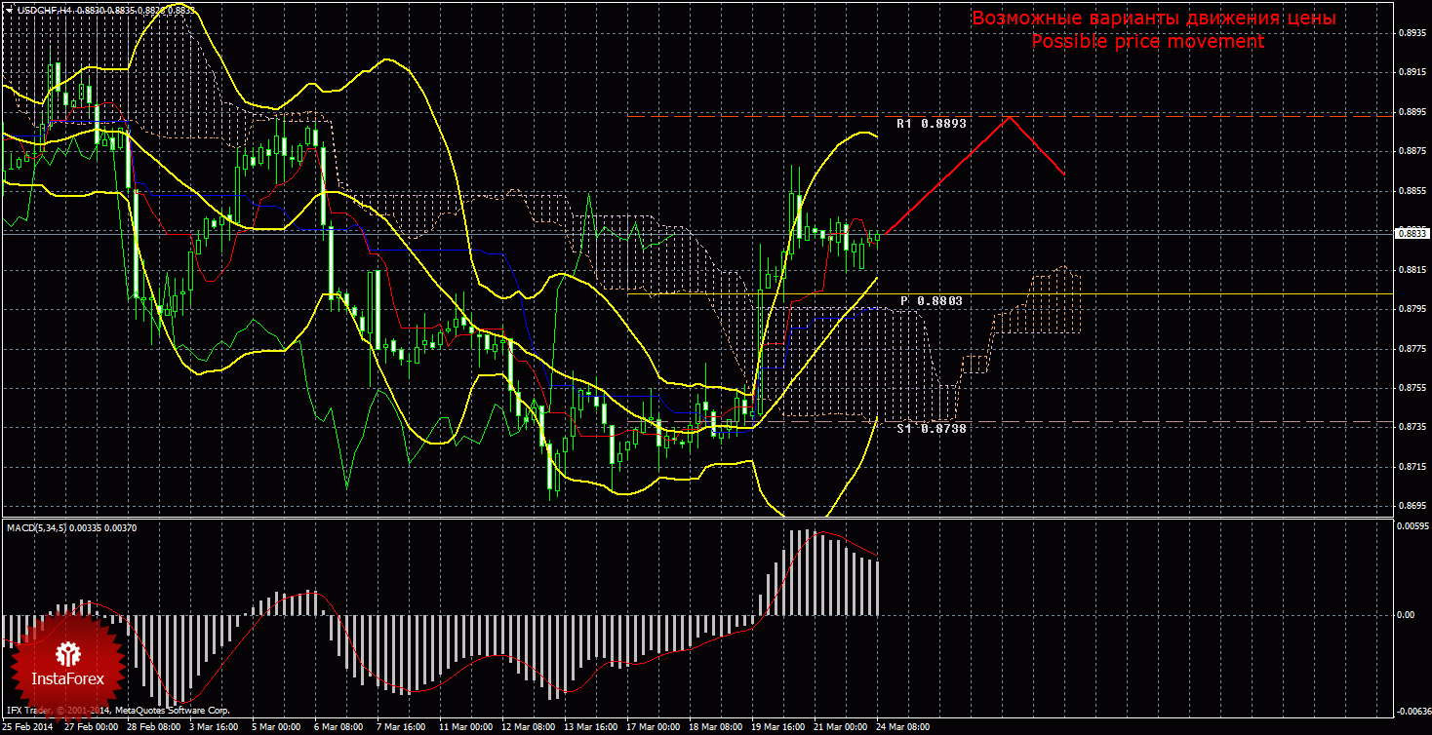The width and height of the screenshot is (1432, 735).
Task: Click the 0.8795 price axis label
Action: click(x=1412, y=309)
